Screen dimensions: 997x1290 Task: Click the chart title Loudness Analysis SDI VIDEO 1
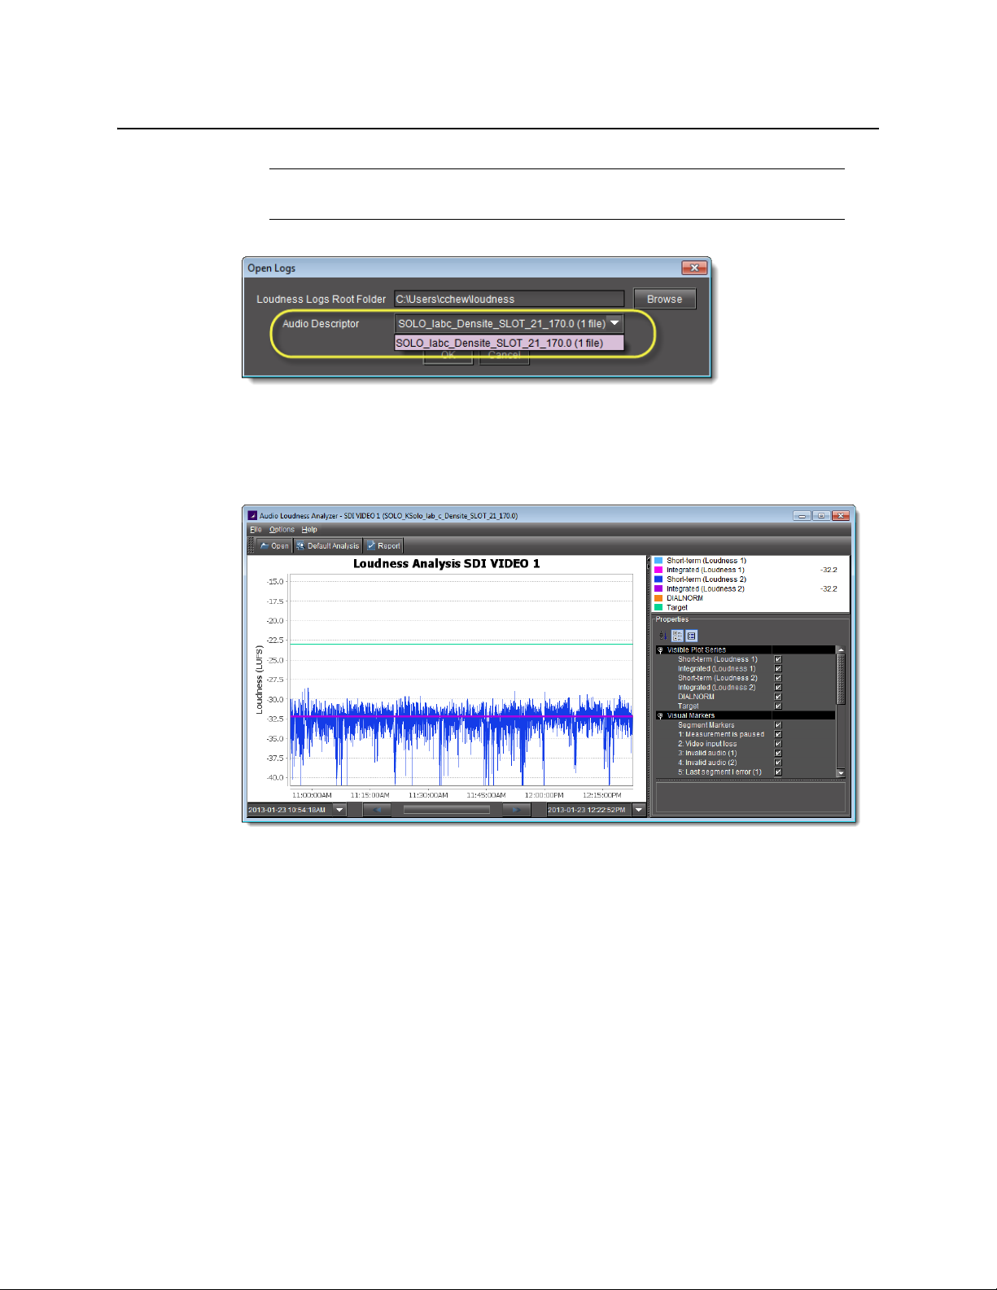point(446,564)
